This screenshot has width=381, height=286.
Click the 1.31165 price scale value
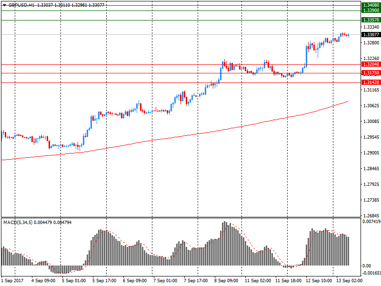pos(371,90)
